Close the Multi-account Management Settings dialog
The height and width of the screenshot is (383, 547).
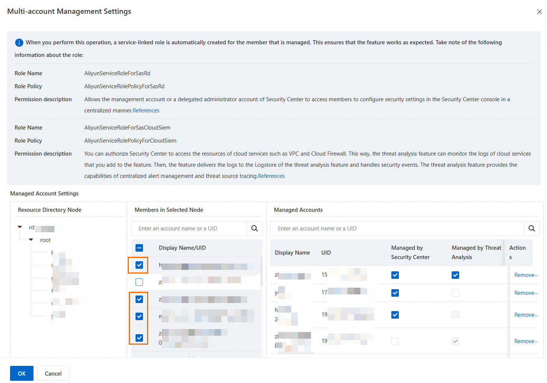[539, 12]
